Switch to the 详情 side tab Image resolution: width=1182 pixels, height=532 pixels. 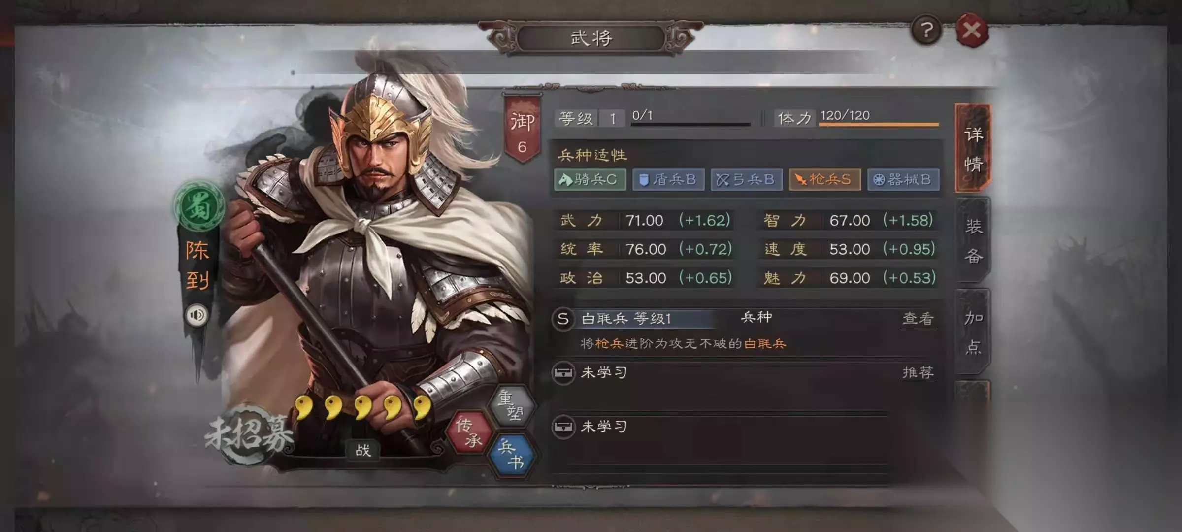[973, 148]
